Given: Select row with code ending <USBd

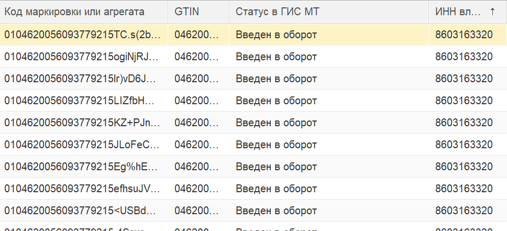Looking at the screenshot, I should 253,211.
